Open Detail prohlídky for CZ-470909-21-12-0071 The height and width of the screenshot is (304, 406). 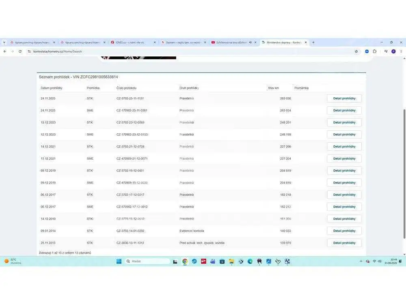344,158
